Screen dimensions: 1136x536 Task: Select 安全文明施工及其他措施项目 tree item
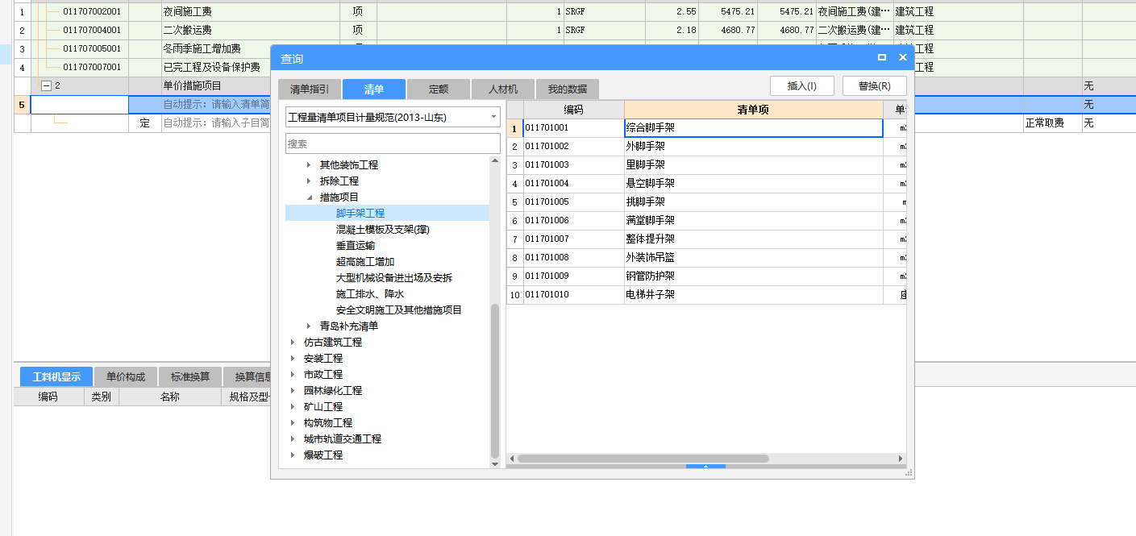(399, 310)
